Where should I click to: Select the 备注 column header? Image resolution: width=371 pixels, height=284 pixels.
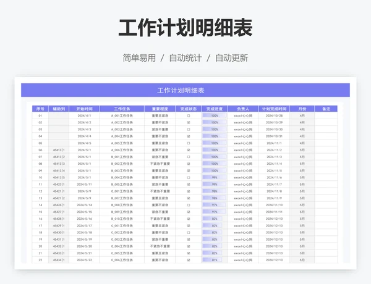tap(326, 109)
